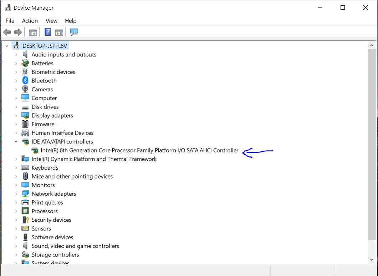Select the Processors chip icon
Viewport: 378px width, 276px height.
pos(25,211)
